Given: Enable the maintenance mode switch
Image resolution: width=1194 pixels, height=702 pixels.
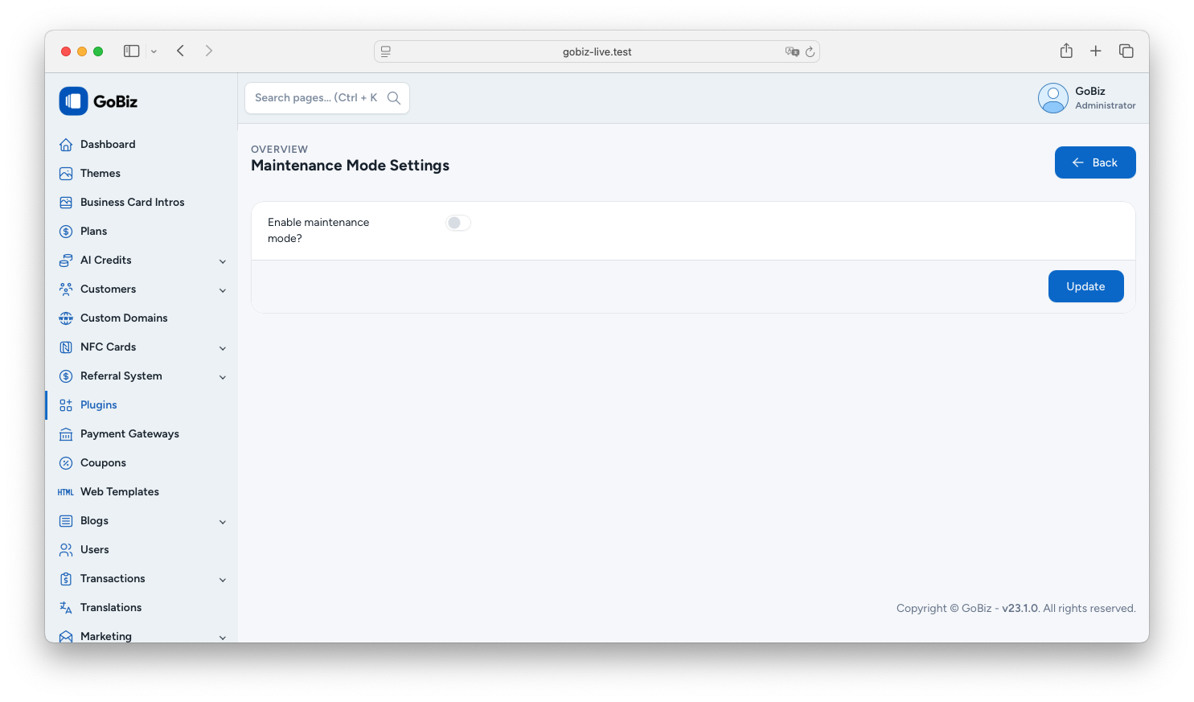Looking at the screenshot, I should click(458, 223).
